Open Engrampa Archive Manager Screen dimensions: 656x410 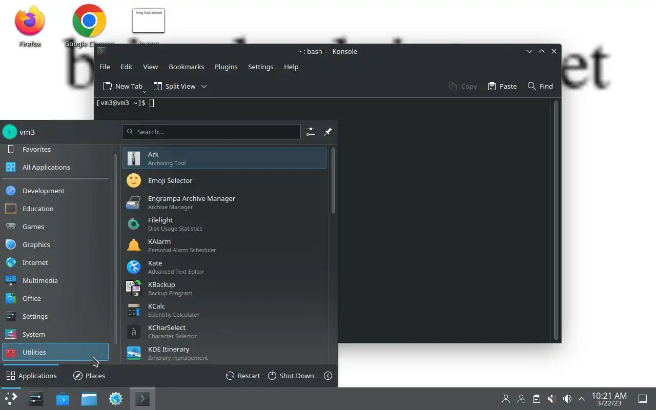[x=224, y=202]
